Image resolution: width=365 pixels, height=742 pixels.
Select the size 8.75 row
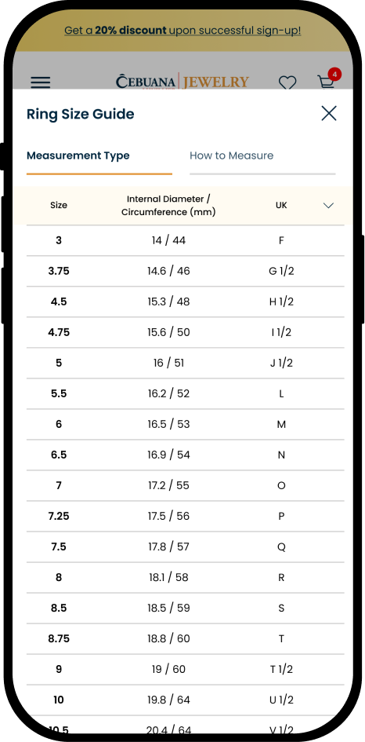(185, 639)
